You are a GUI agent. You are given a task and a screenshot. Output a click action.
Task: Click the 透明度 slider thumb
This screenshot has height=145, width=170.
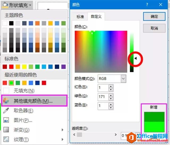click(x=79, y=135)
